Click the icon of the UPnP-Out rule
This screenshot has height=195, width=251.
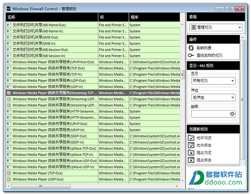coord(9,123)
